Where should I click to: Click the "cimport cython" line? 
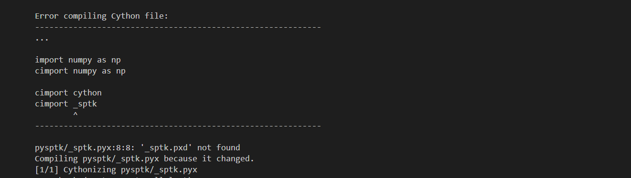pos(68,93)
